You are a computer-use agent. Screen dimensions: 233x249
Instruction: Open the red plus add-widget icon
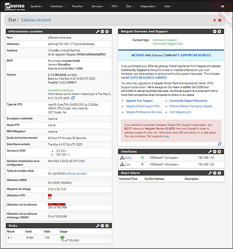[214, 20]
